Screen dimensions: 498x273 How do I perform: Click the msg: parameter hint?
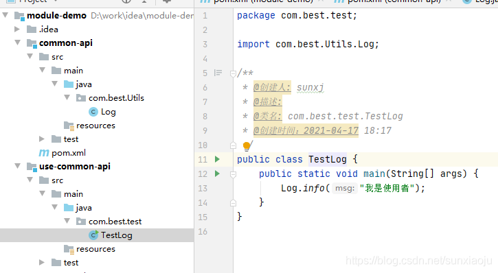pos(345,189)
